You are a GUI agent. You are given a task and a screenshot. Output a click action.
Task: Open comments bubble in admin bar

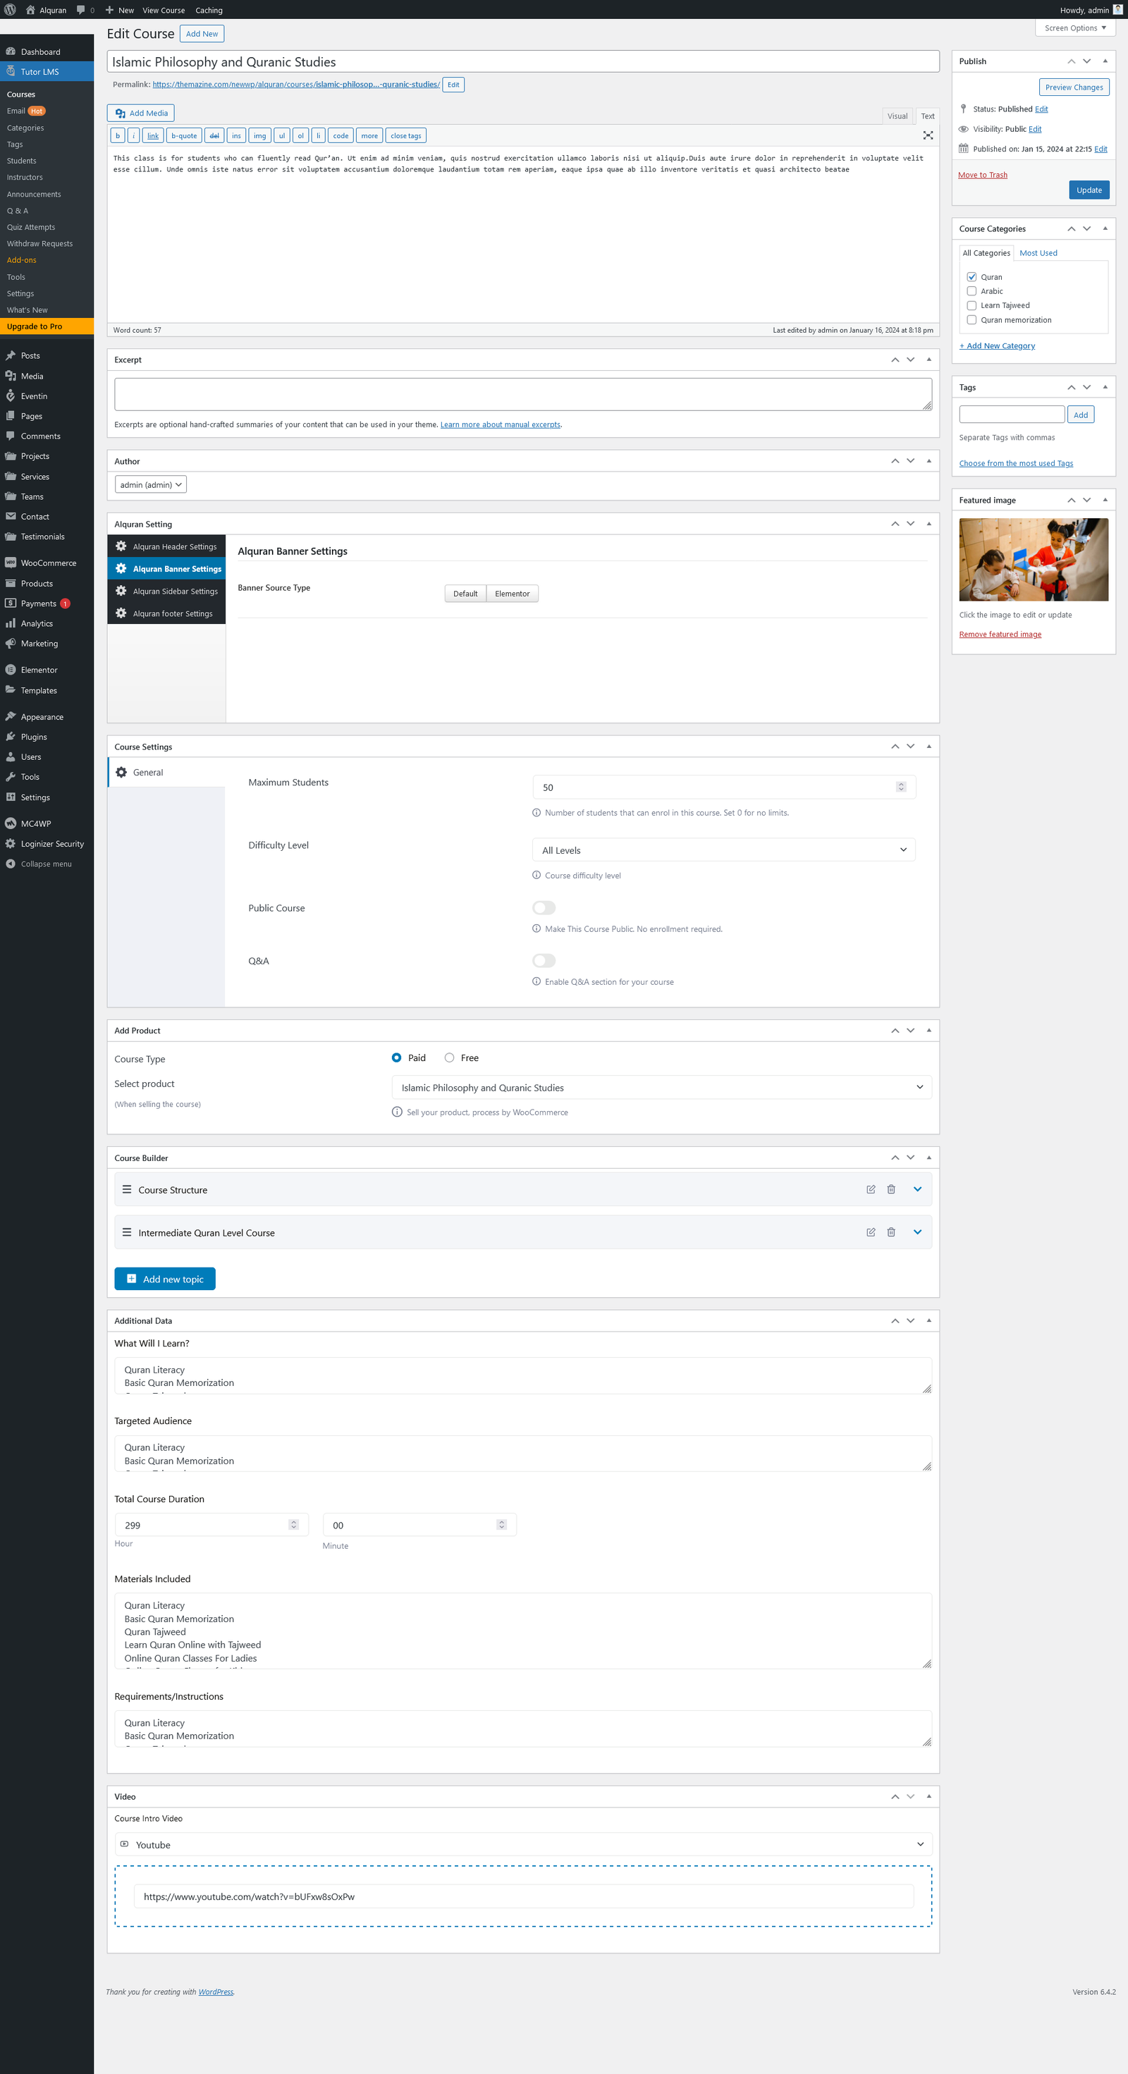[x=85, y=10]
